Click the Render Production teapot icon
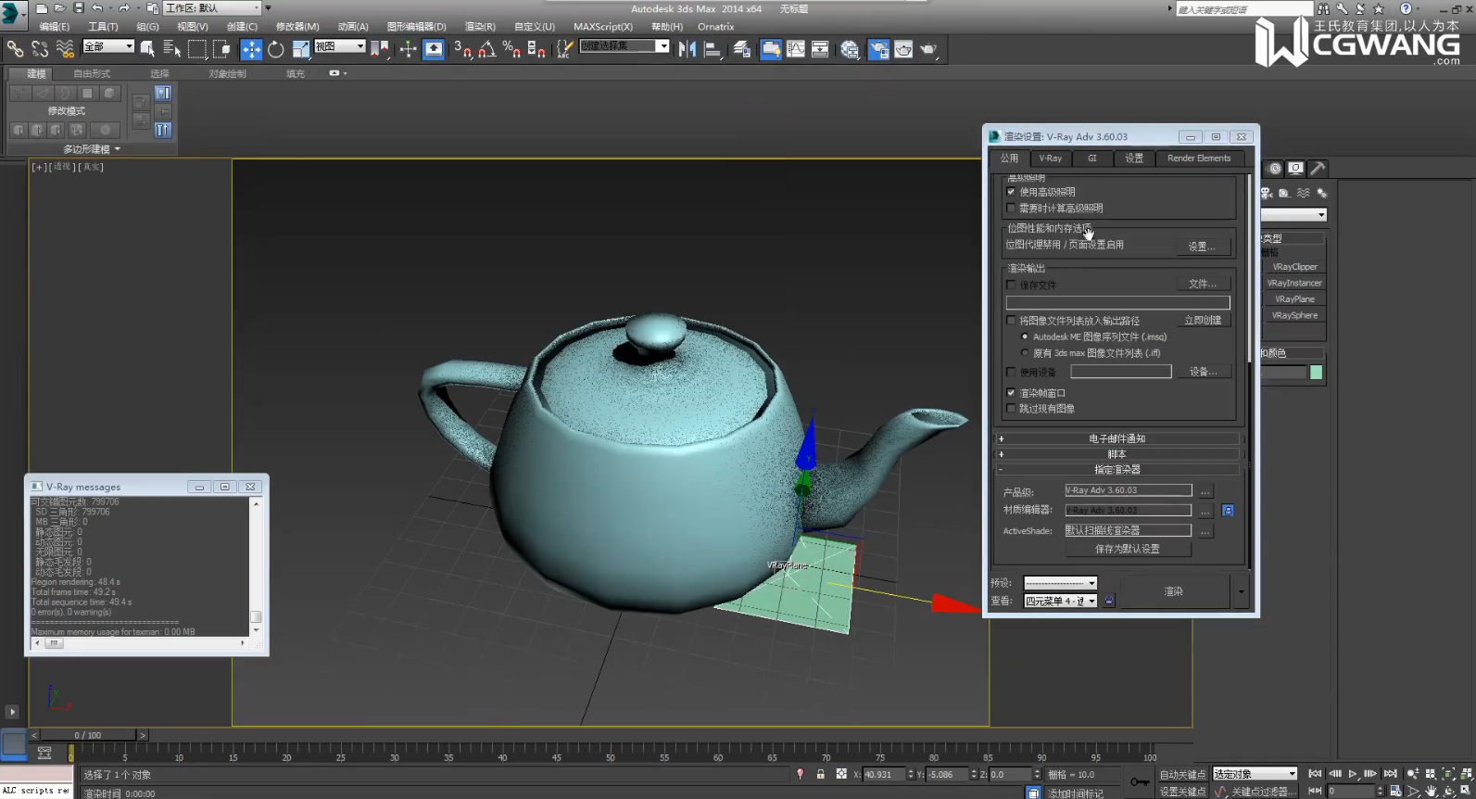The width and height of the screenshot is (1476, 799). click(x=928, y=49)
